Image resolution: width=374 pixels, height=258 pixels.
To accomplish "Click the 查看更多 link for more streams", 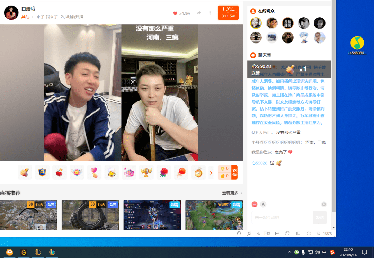I will (232, 193).
